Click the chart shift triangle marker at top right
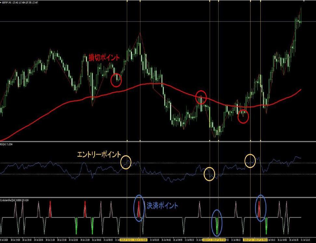The width and height of the screenshot is (316, 243). pos(304,1)
